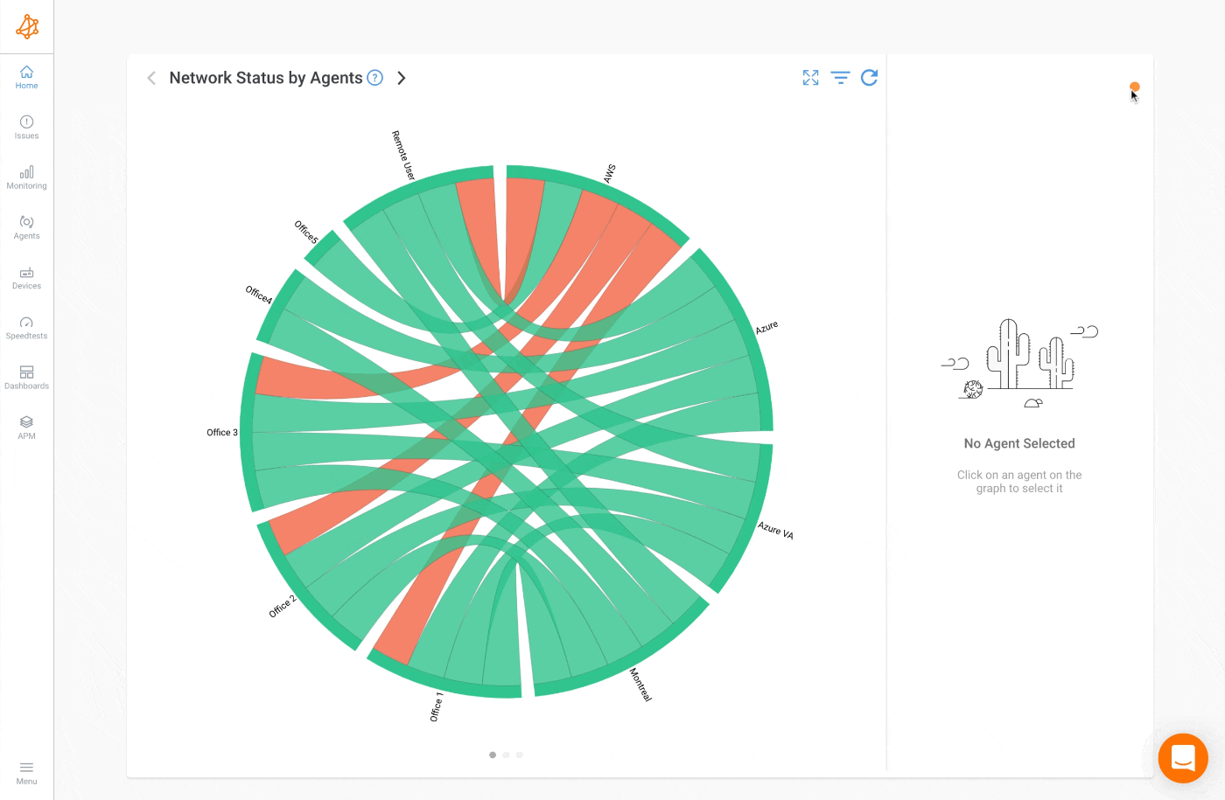Select the second carousel page dot
This screenshot has width=1225, height=800.
tap(506, 755)
